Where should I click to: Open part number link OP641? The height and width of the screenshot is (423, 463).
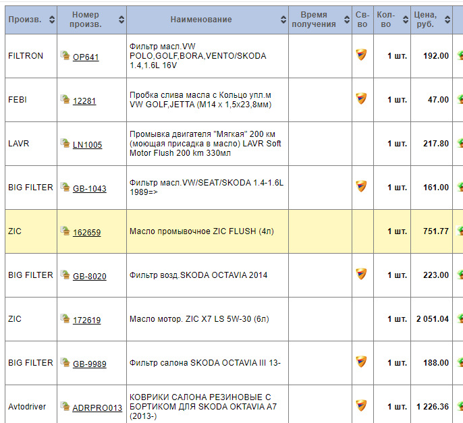[x=86, y=57]
